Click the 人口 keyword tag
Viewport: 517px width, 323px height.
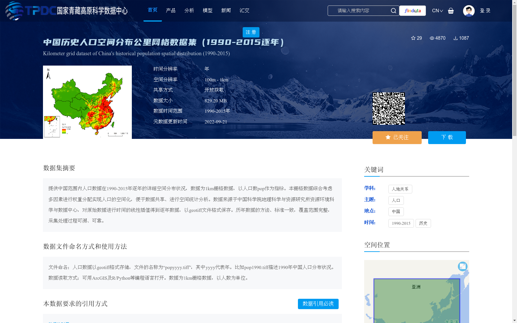tap(396, 200)
